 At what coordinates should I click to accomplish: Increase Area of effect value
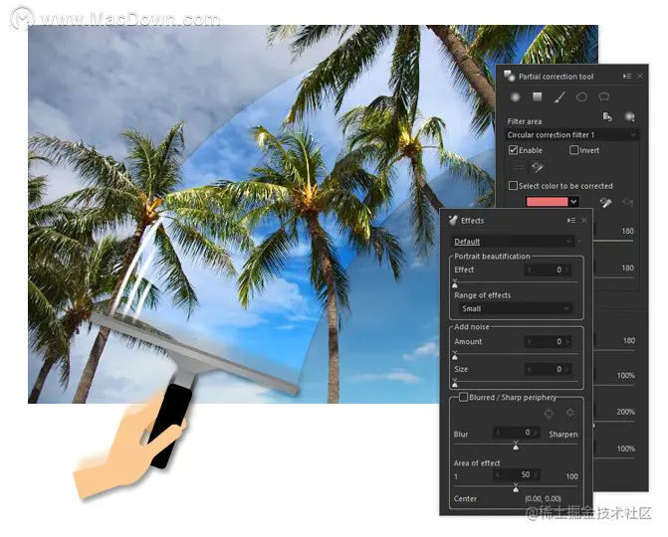[536, 474]
